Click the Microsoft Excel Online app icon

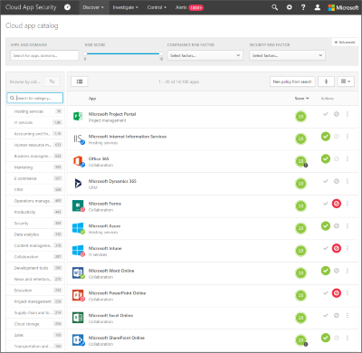tap(78, 318)
